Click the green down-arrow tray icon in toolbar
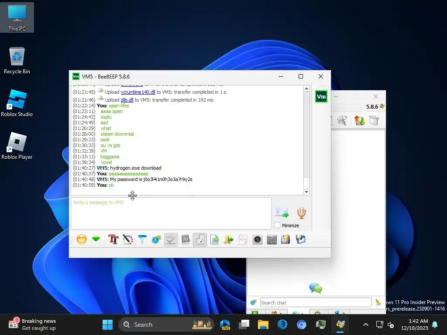This screenshot has height=335, width=447. tap(96, 239)
